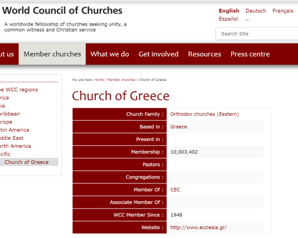Screen dimensions: 298x238
Task: Click membership value 10,003,402
Action: tap(184, 152)
